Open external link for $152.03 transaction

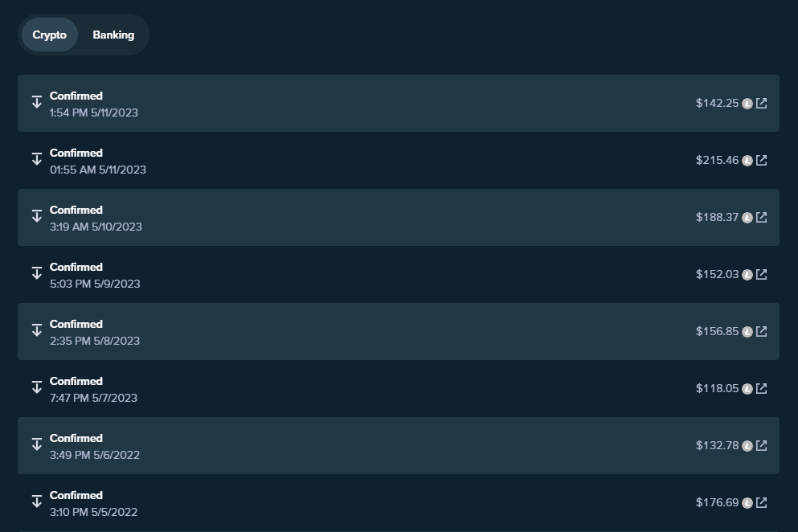click(761, 274)
